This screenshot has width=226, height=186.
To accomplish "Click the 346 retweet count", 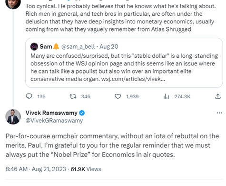I will point(86,96).
